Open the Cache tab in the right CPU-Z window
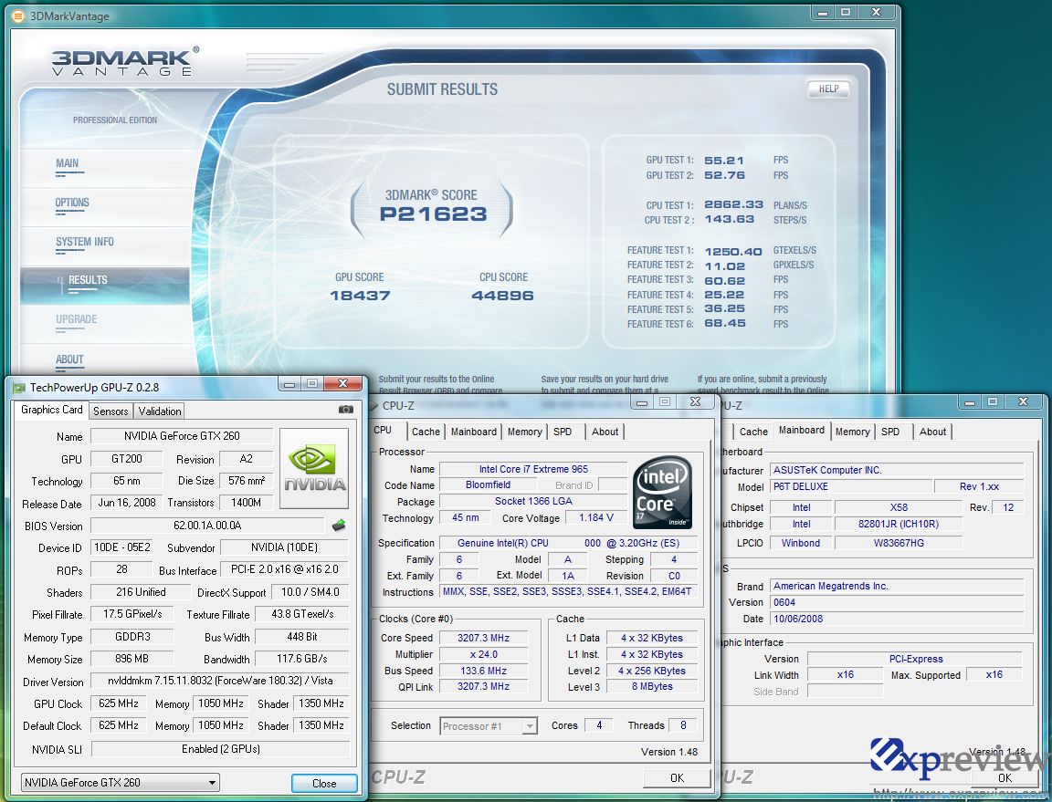The height and width of the screenshot is (802, 1052). pyautogui.click(x=753, y=432)
